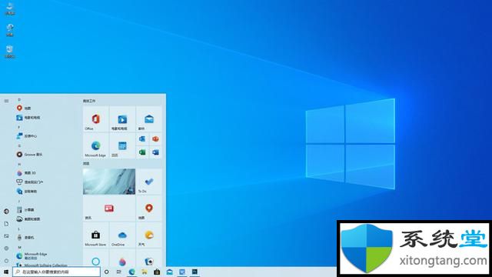492x277 pixels.
Task: Select the This PC desktop icon
Action: coord(10,8)
